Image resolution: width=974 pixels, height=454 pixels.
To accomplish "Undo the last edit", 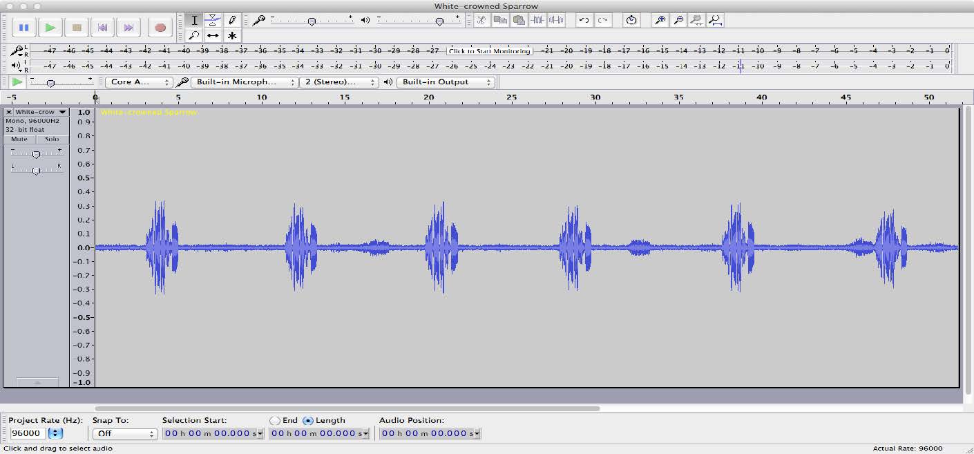I will (x=584, y=20).
